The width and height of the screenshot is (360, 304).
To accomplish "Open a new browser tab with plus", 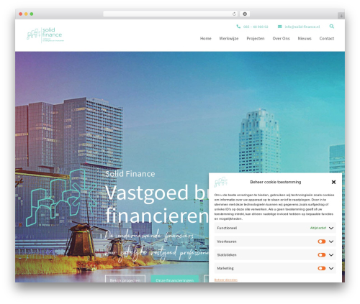I will [x=341, y=16].
